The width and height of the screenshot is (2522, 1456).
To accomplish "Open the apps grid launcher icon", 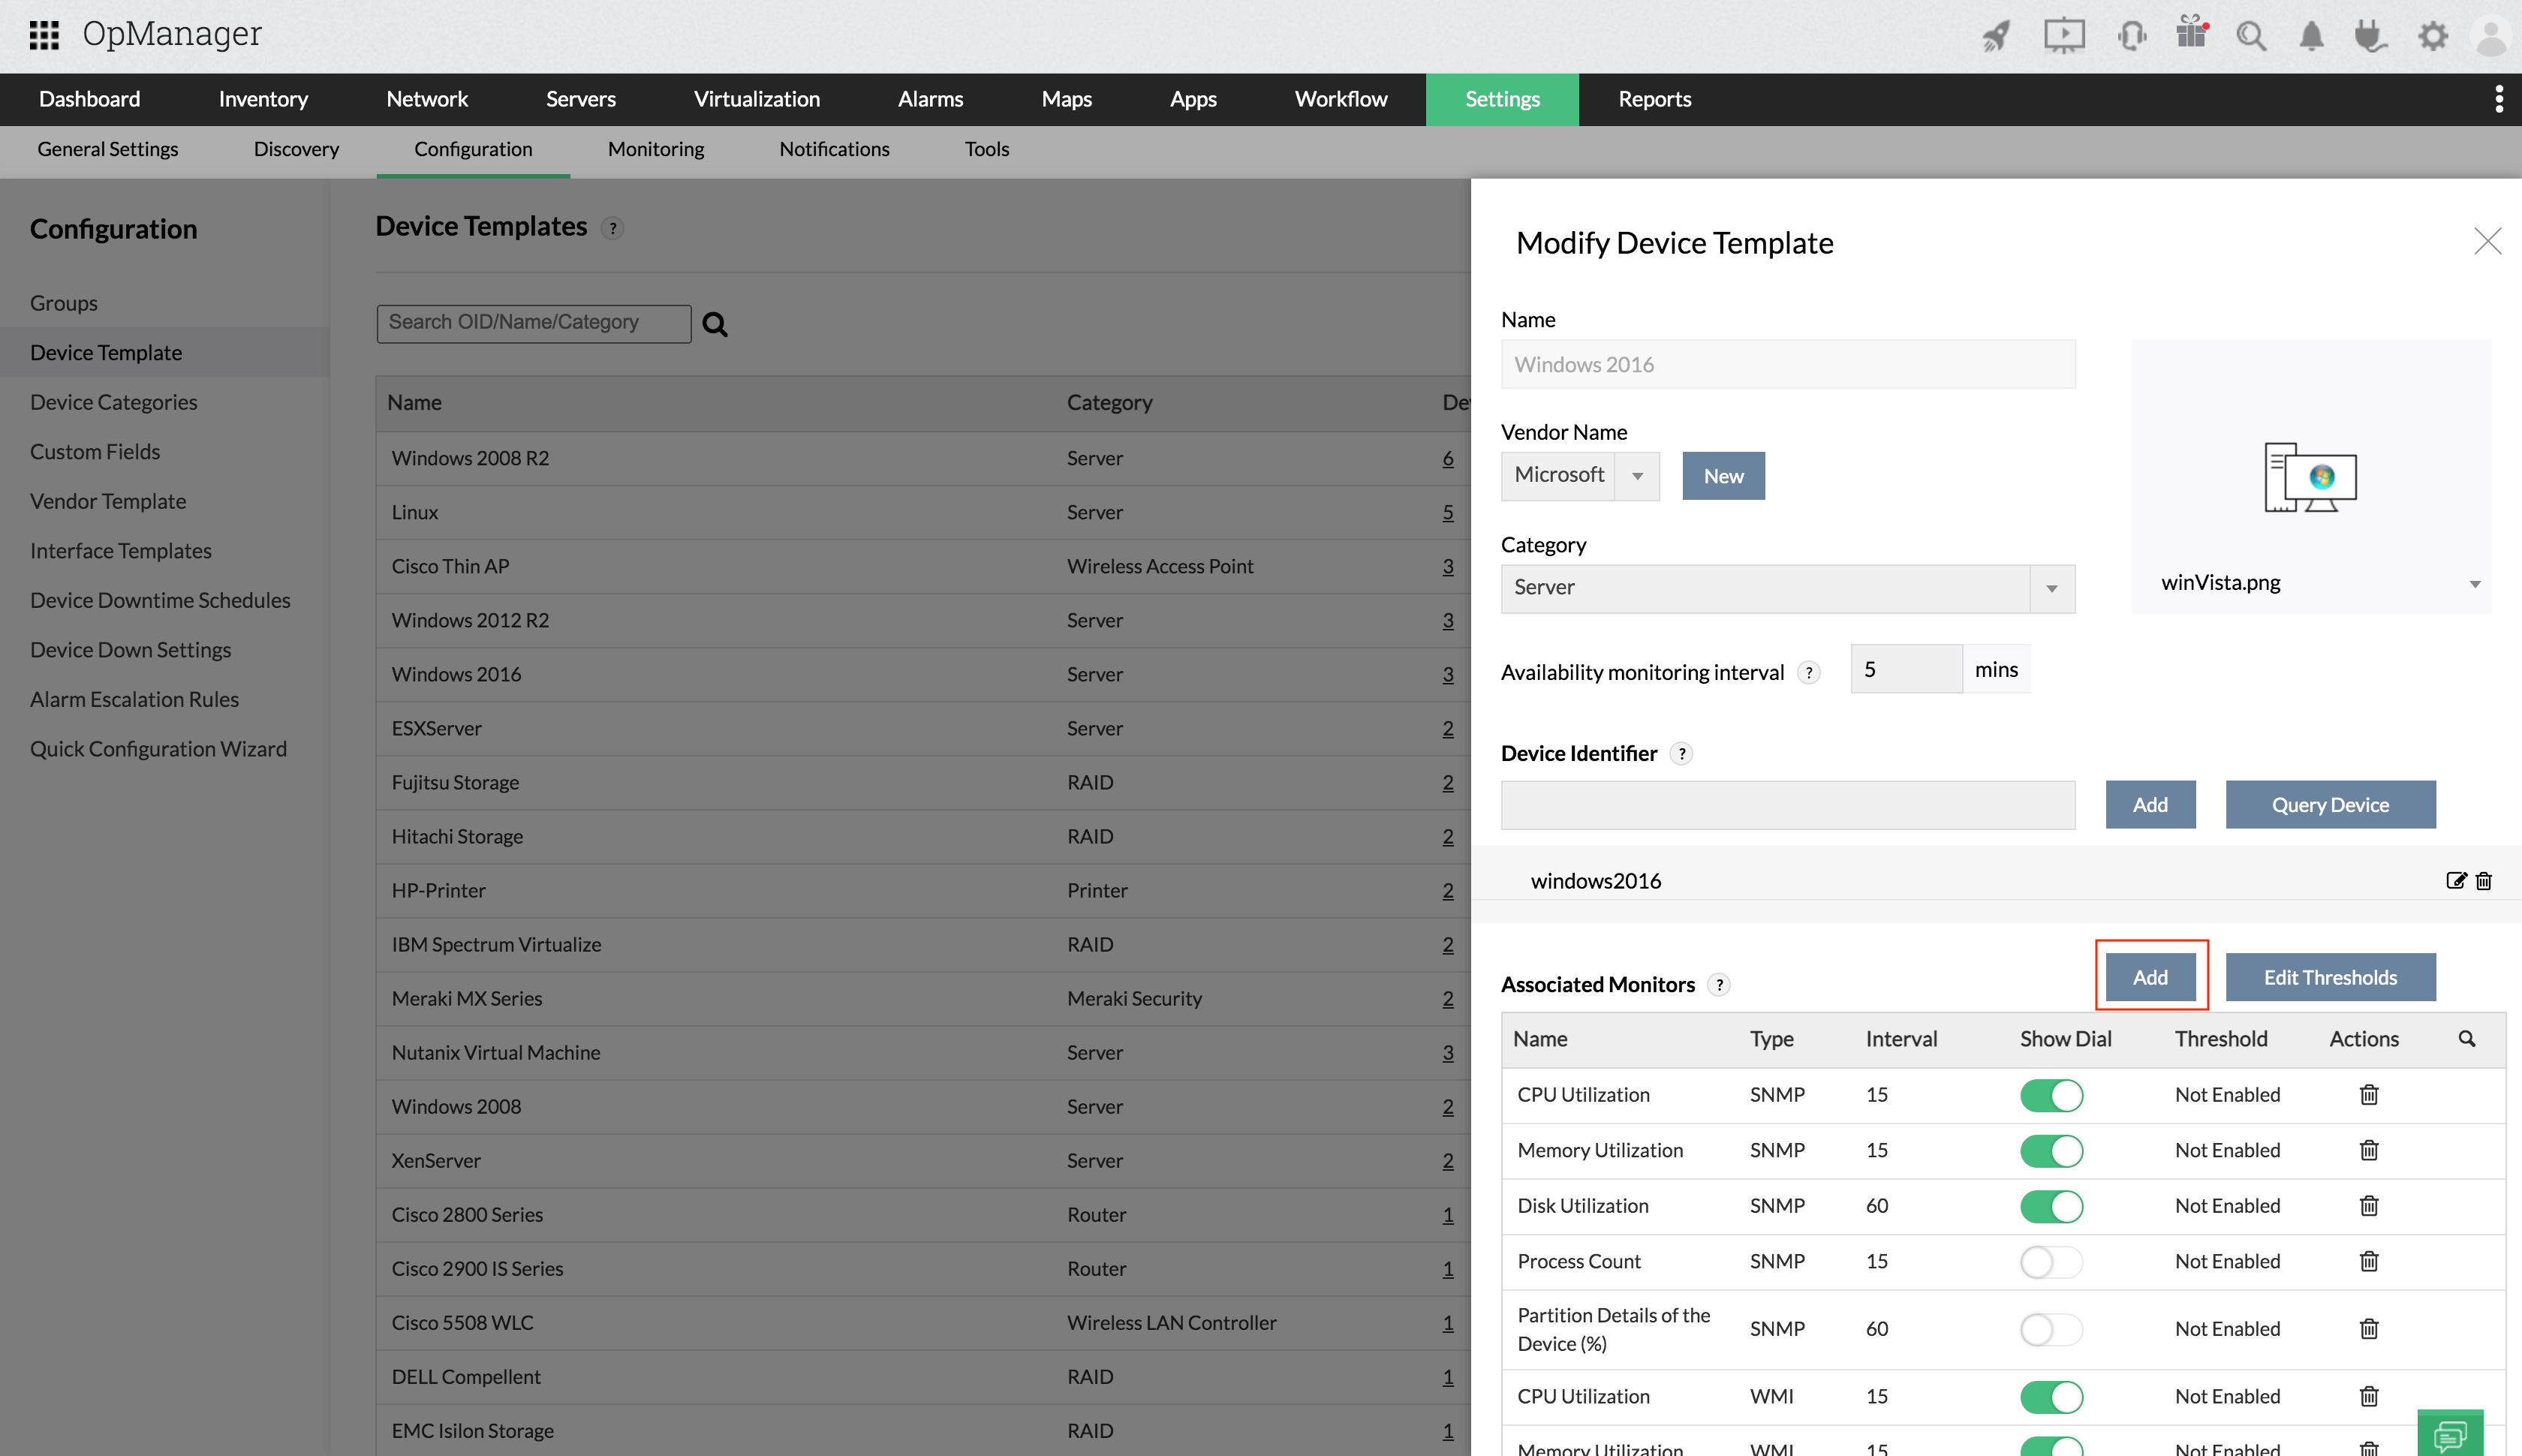I will (x=44, y=34).
